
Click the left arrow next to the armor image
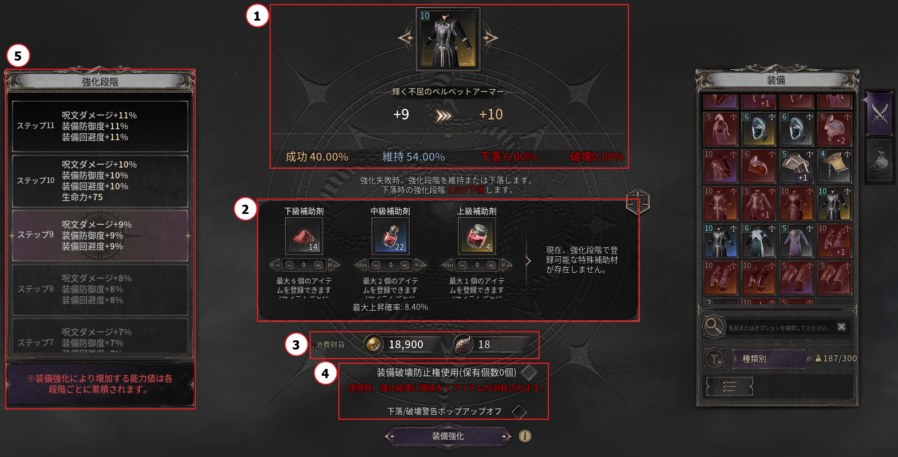406,38
